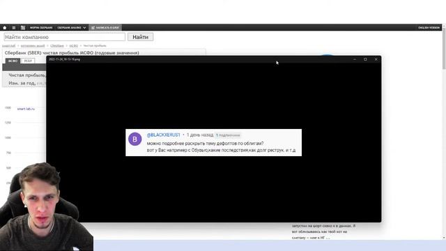
Task: Open the smart-lab home icon
Action: (5, 28)
